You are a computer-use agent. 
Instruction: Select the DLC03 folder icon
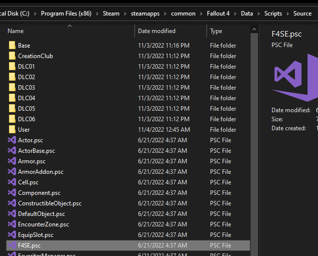pos(12,88)
